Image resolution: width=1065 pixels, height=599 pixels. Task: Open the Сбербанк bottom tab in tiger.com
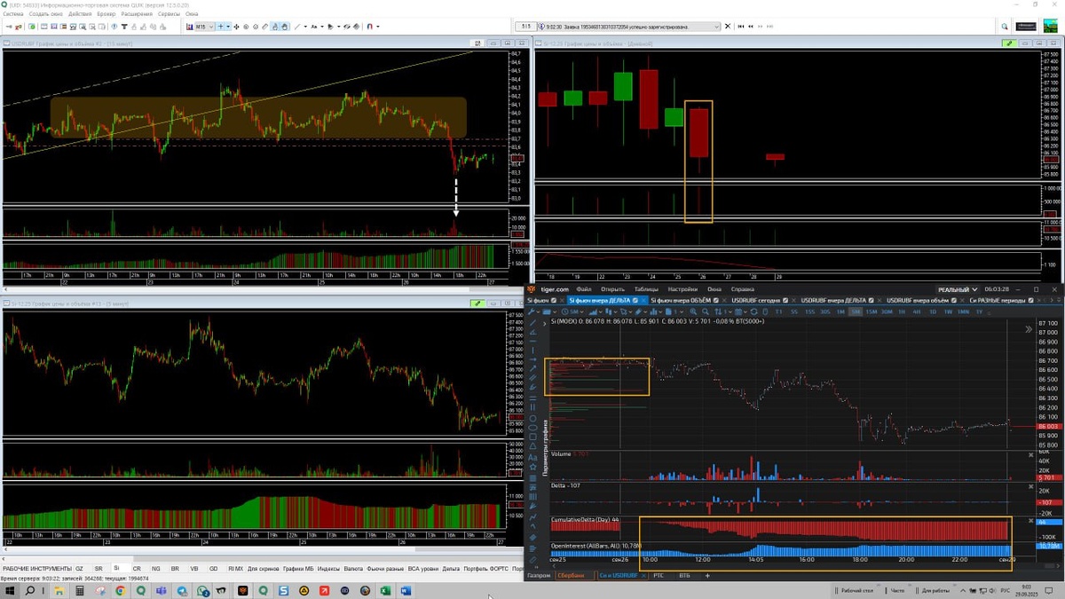[572, 576]
